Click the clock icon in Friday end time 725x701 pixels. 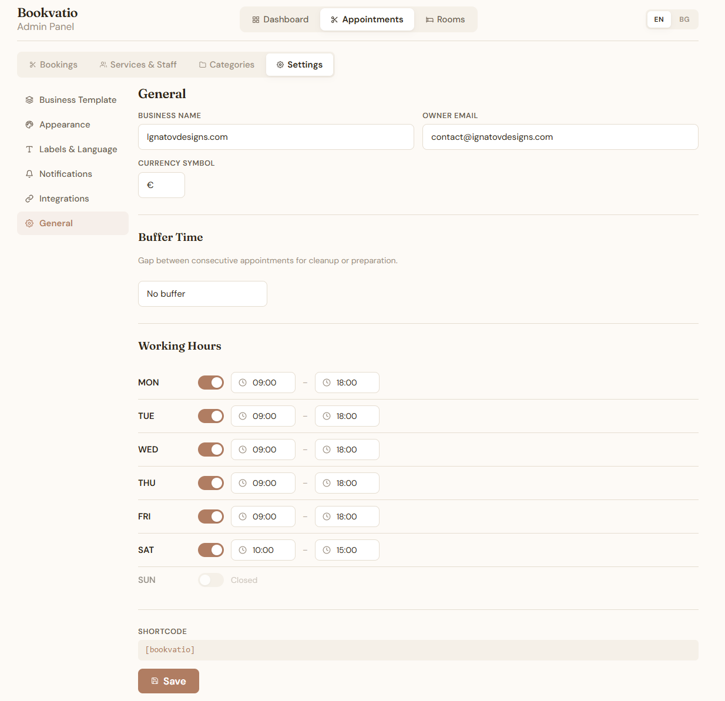(327, 516)
